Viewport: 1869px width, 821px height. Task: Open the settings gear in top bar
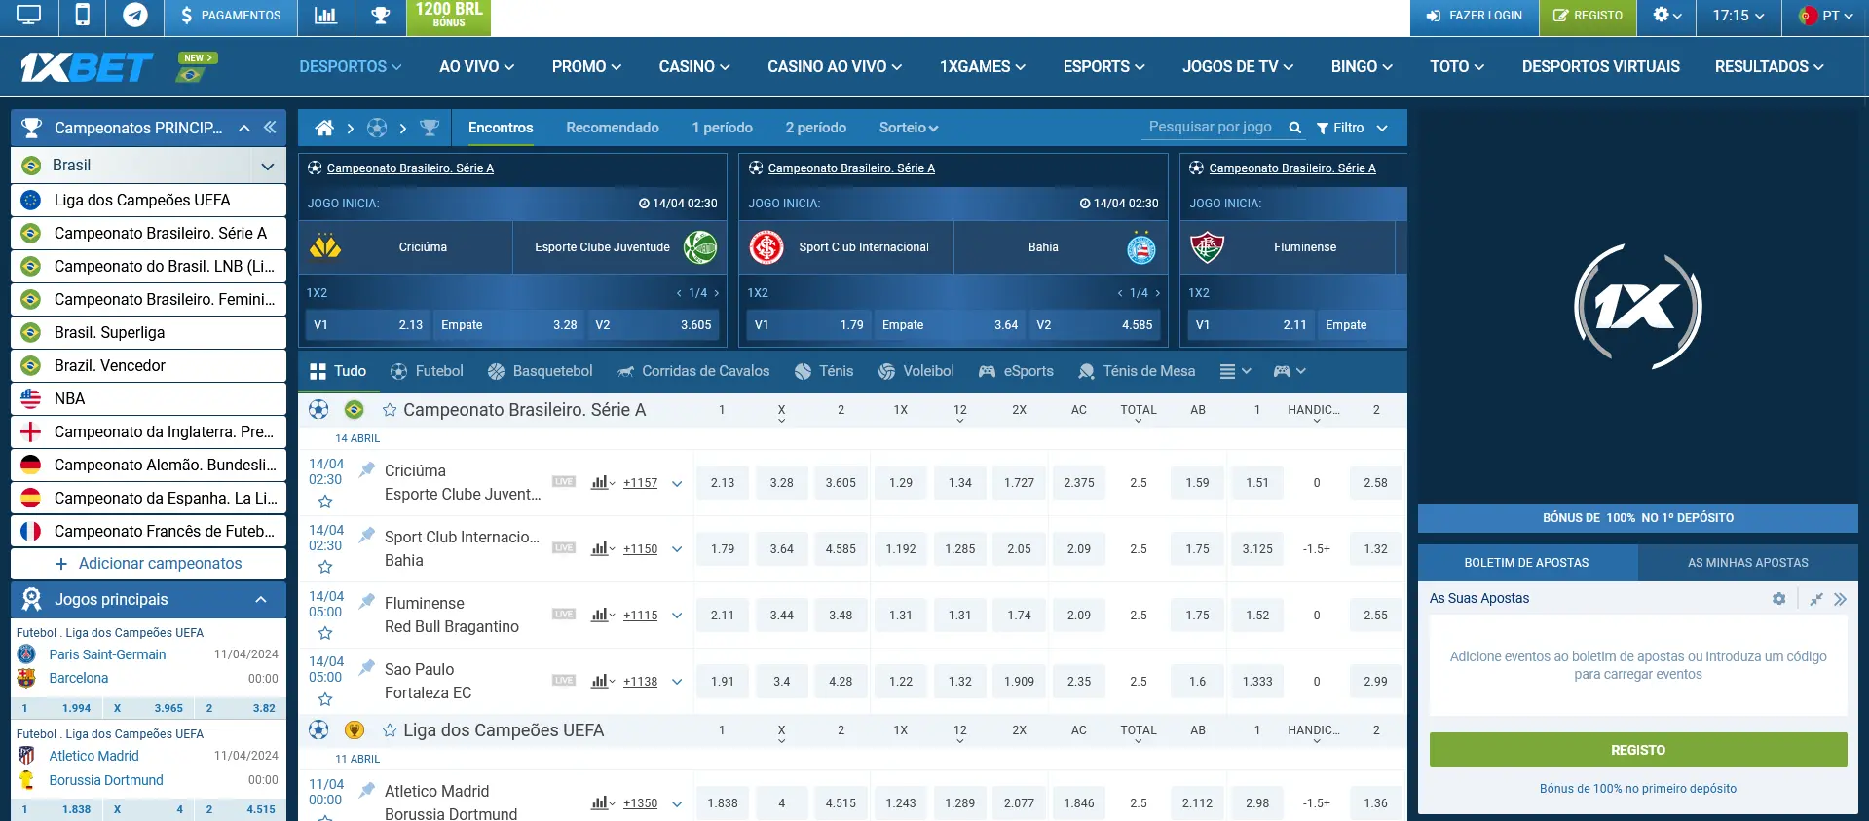1667,16
